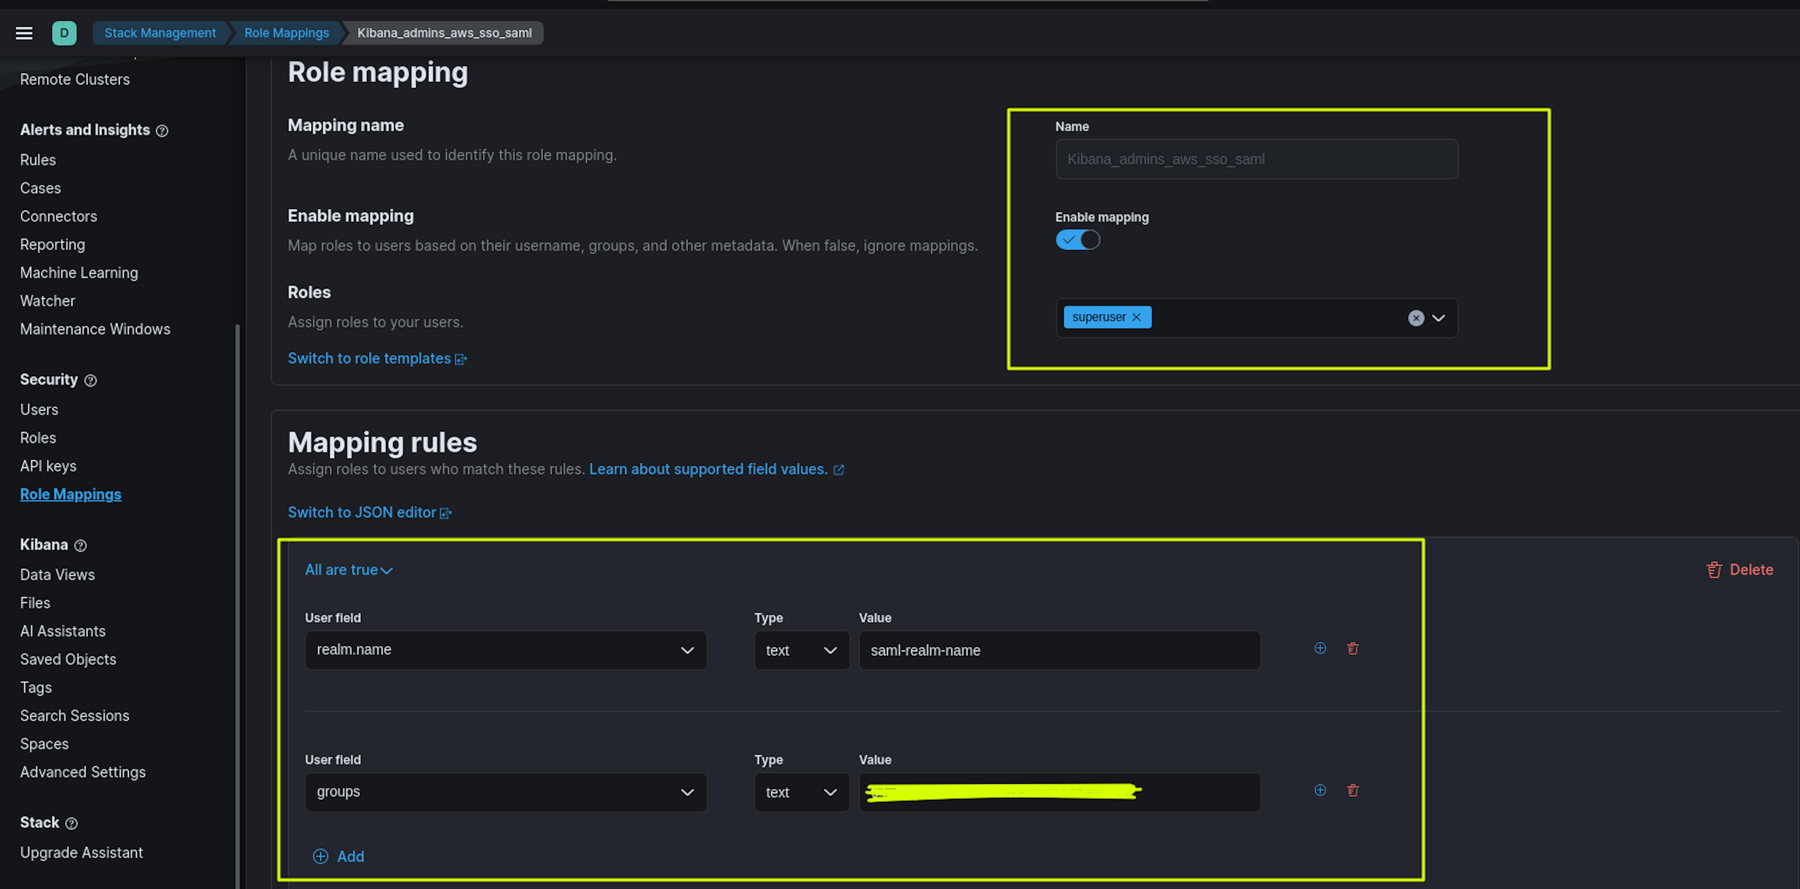
Task: Click the delete second rule trash icon
Action: pos(1352,790)
